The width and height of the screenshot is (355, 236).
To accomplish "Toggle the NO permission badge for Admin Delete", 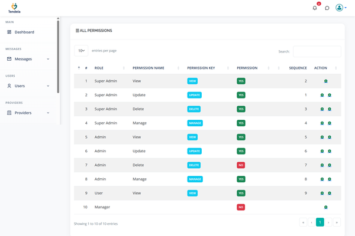I will [241, 165].
